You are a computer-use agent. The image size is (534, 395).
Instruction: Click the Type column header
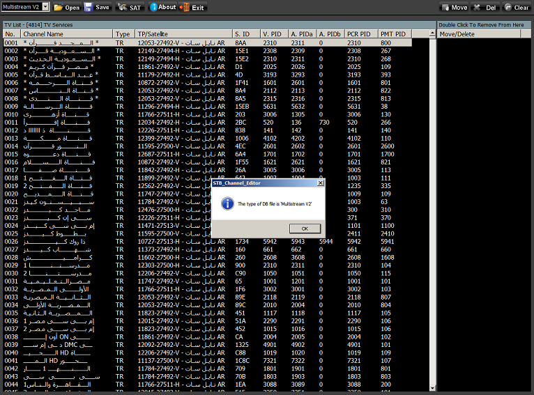click(124, 34)
